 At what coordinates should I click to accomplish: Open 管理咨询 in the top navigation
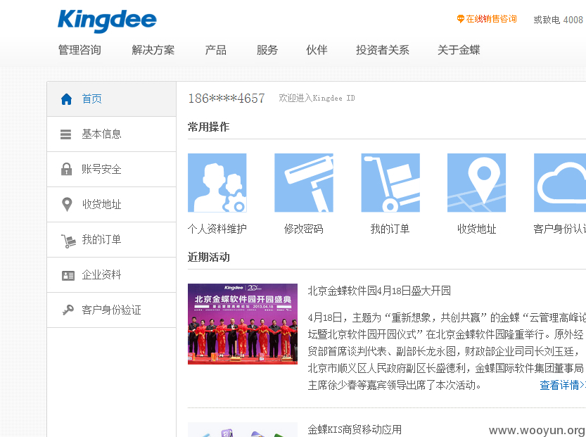pyautogui.click(x=79, y=50)
